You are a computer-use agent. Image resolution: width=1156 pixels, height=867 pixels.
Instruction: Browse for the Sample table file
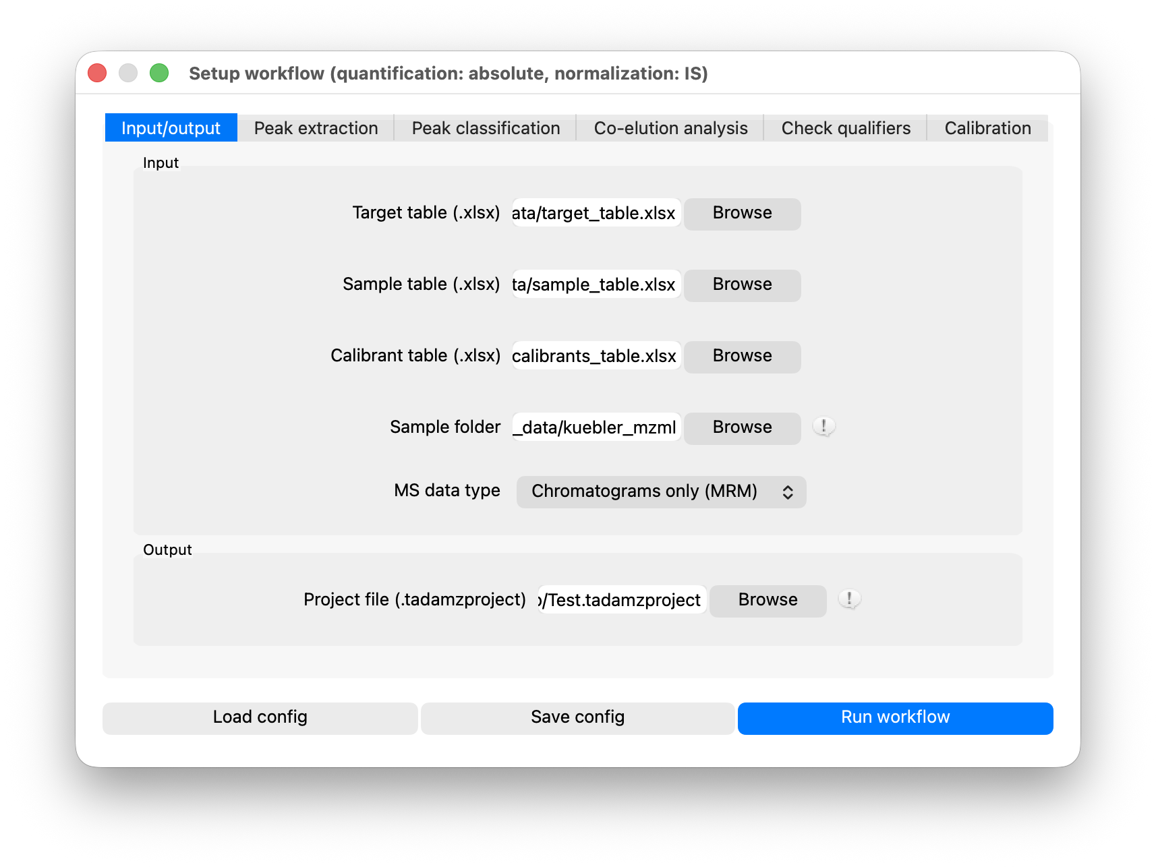coord(743,285)
